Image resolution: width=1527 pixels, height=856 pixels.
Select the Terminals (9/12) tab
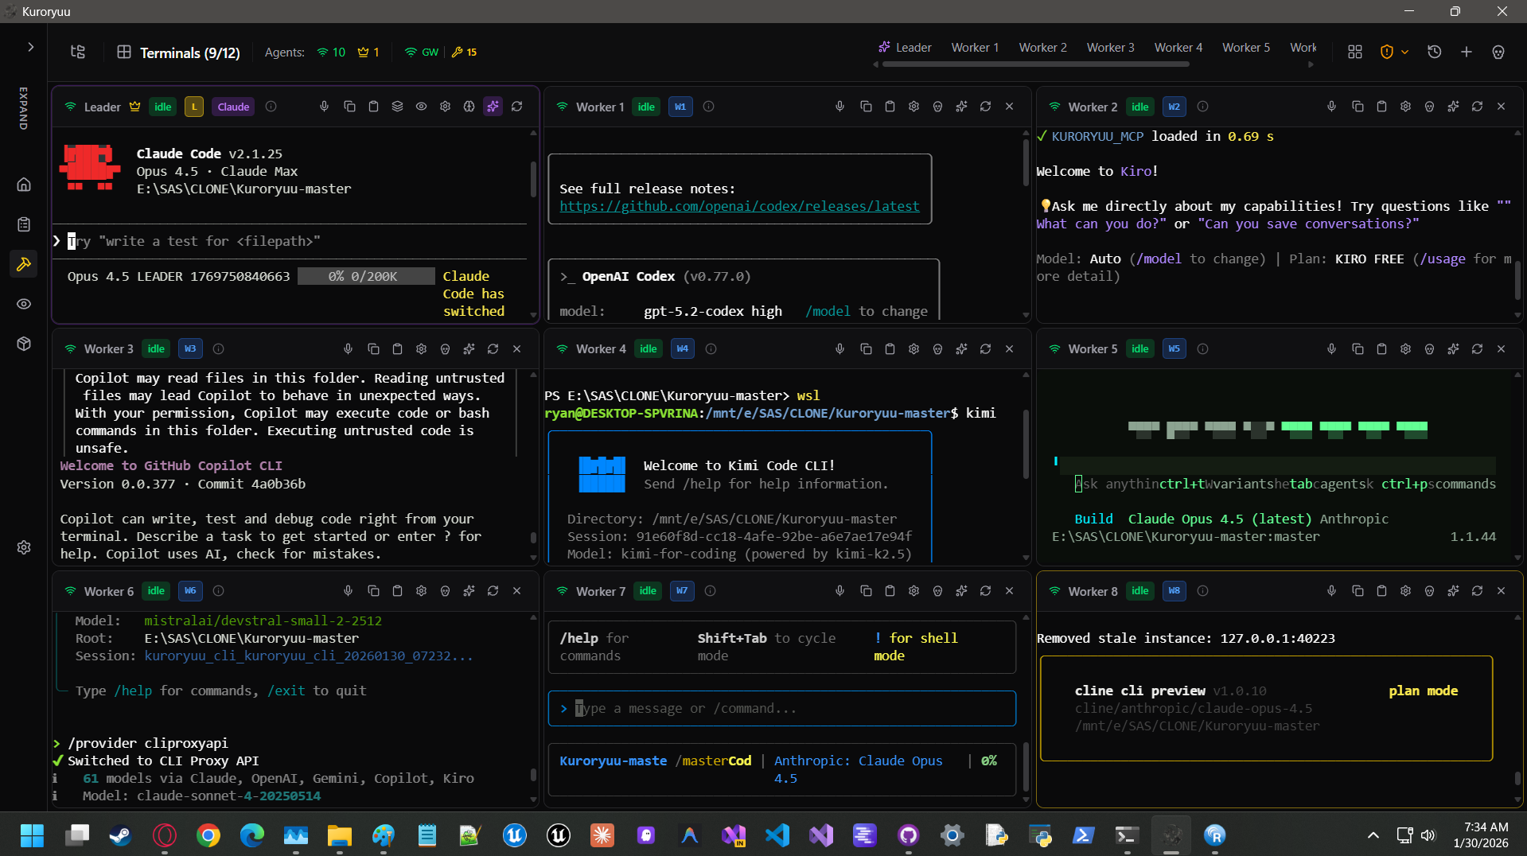click(189, 53)
